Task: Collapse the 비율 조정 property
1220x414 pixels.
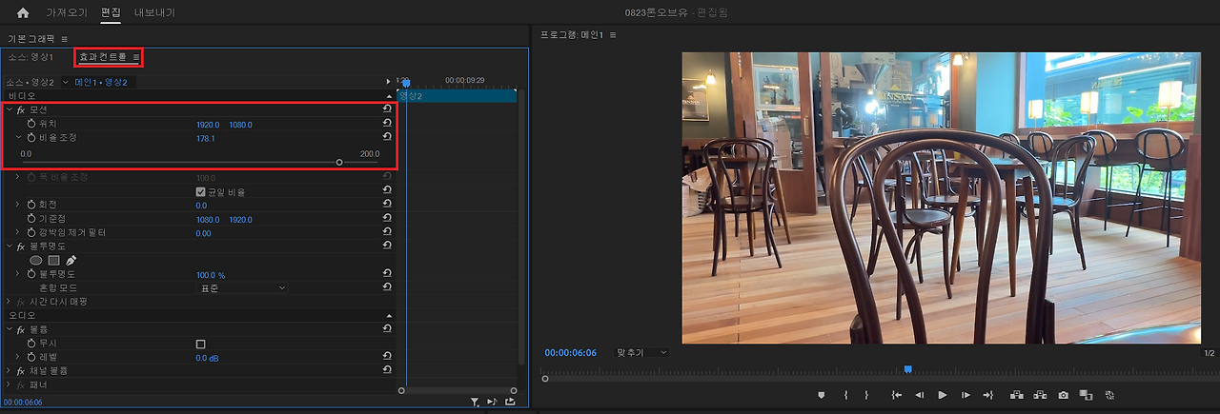Action: (18, 138)
